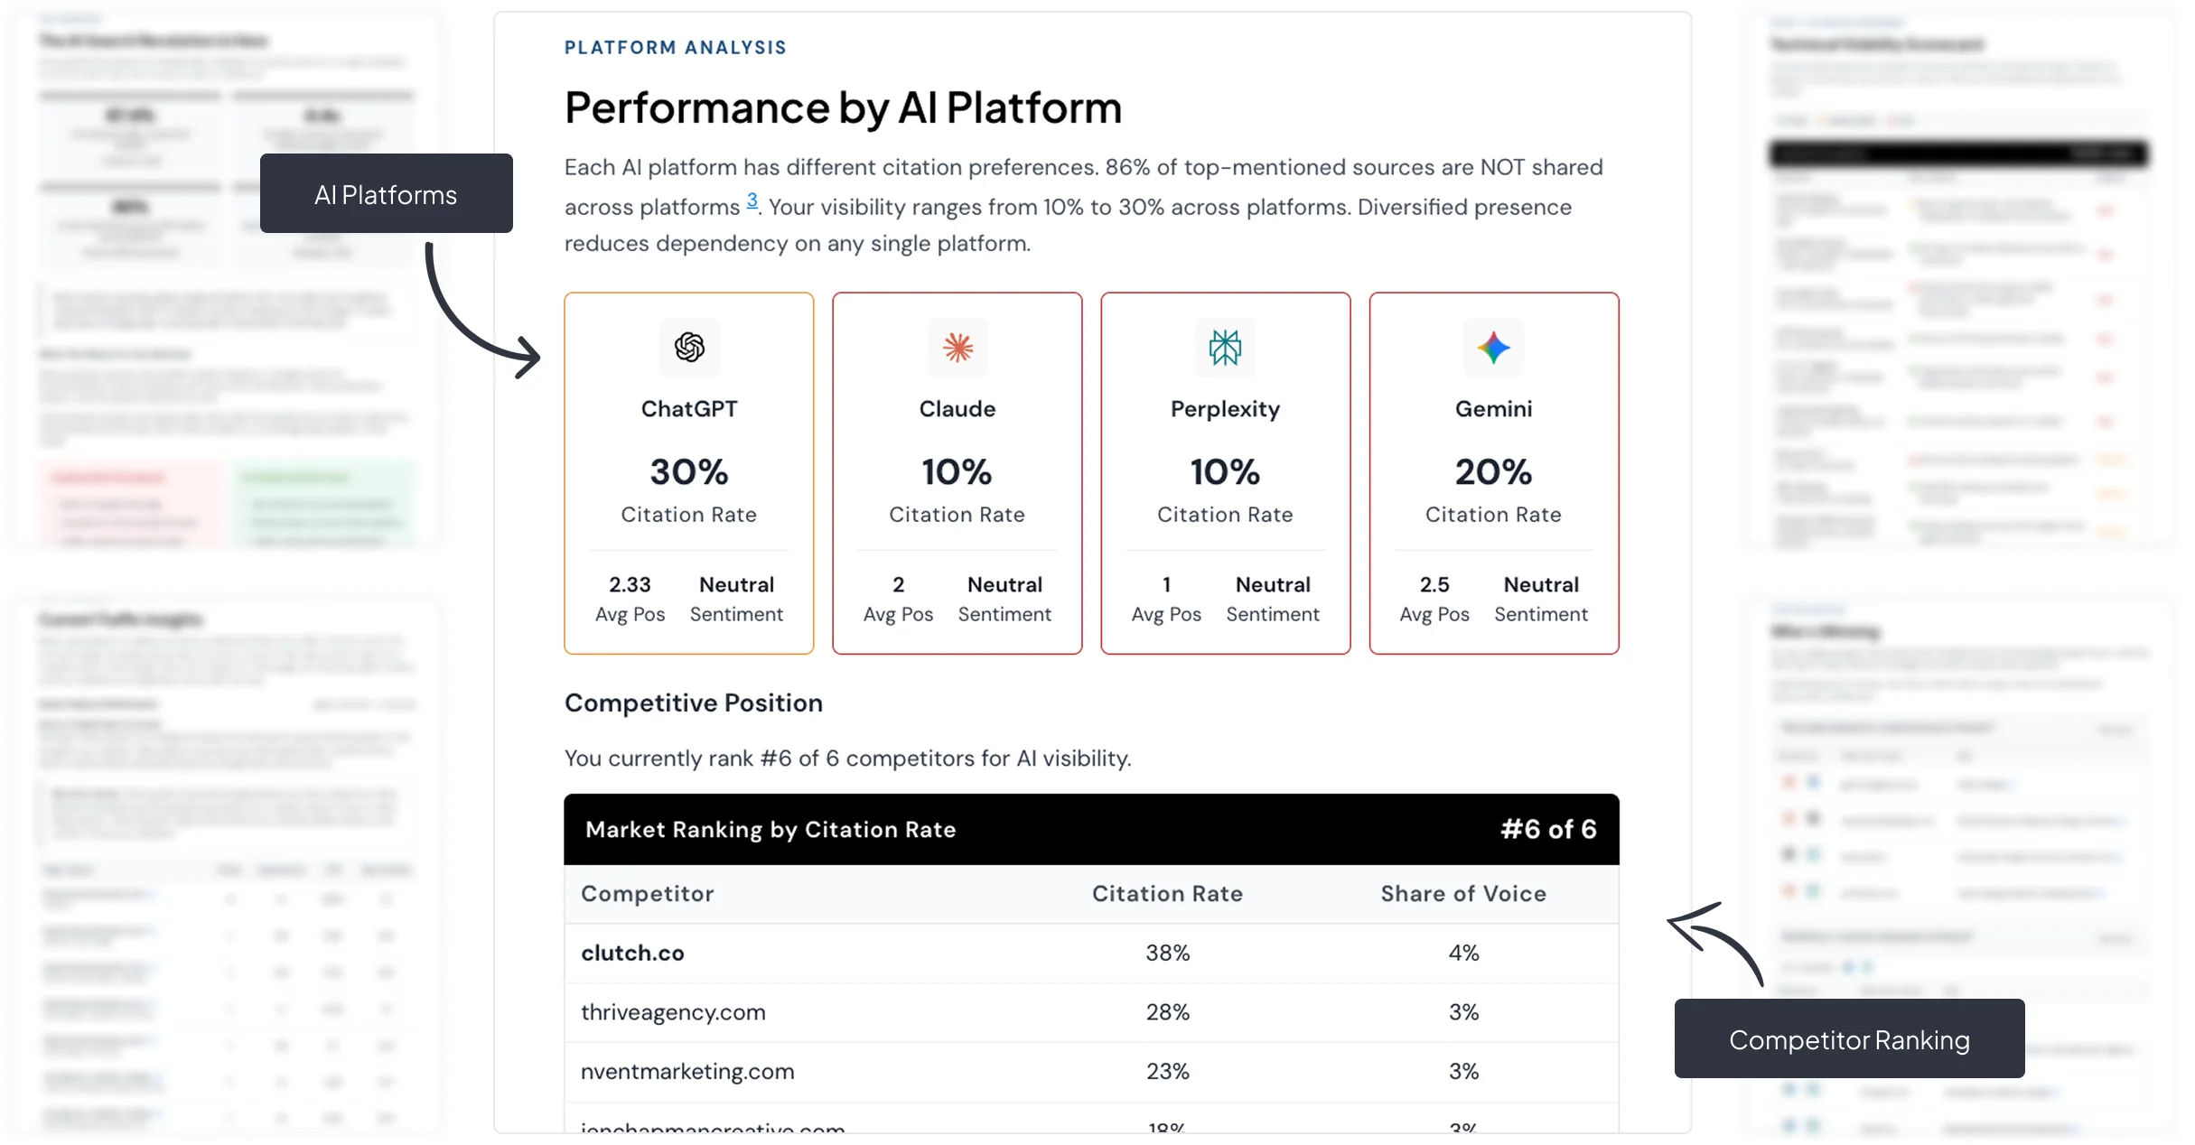Click the ChatGPT logo icon
The height and width of the screenshot is (1145, 2195).
689,348
